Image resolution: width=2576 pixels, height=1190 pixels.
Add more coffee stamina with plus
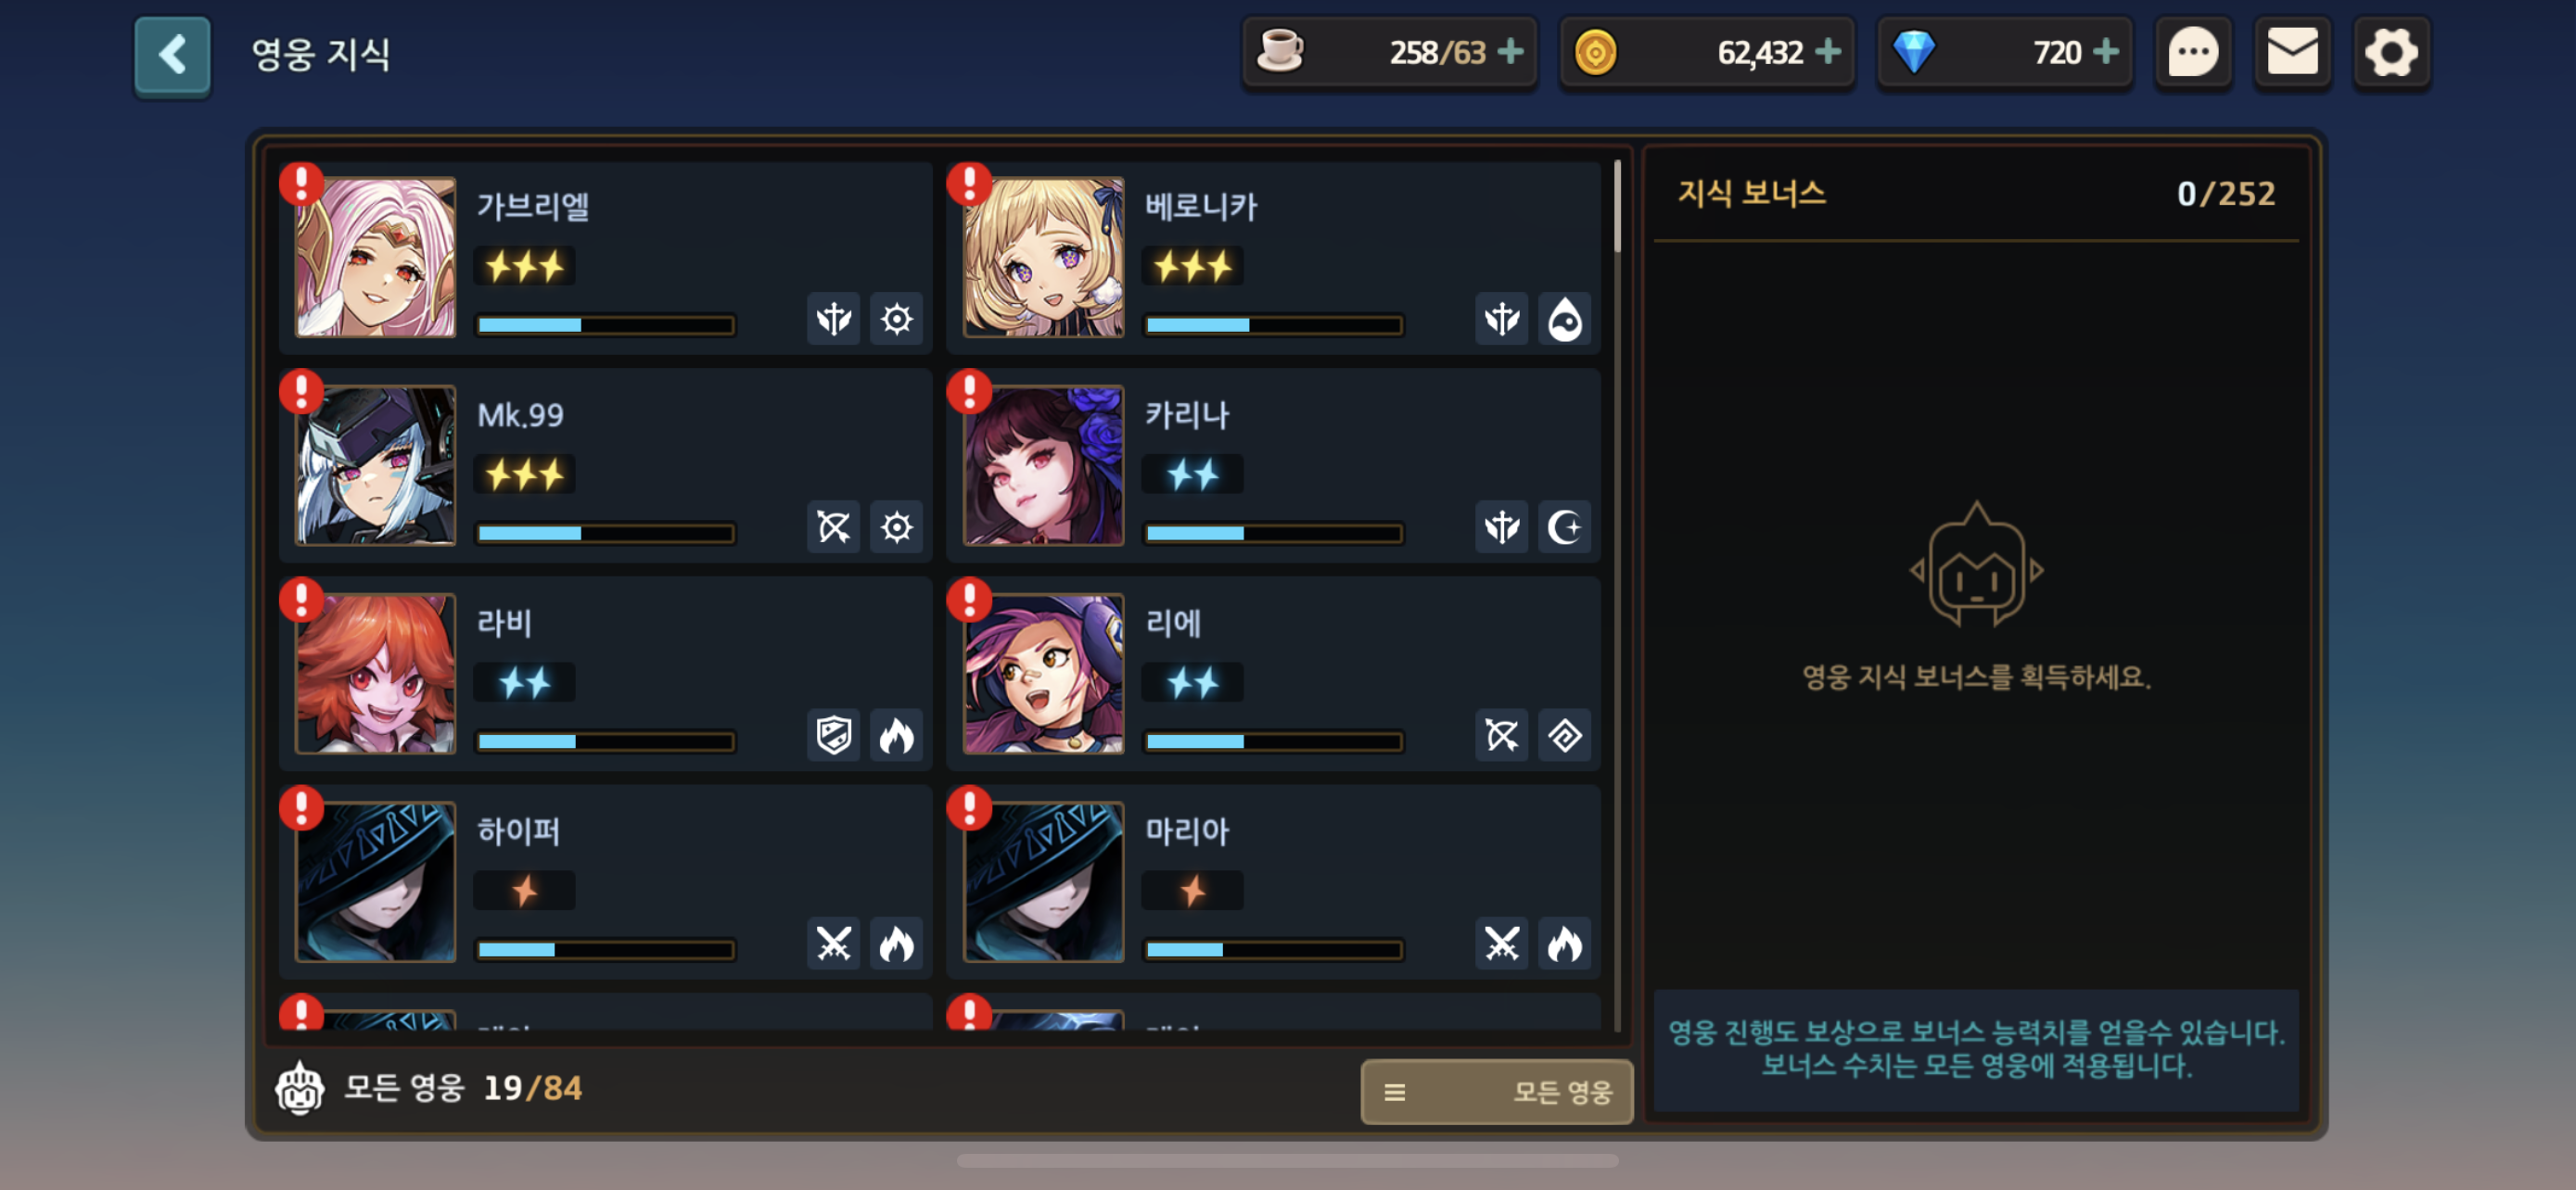(1510, 51)
